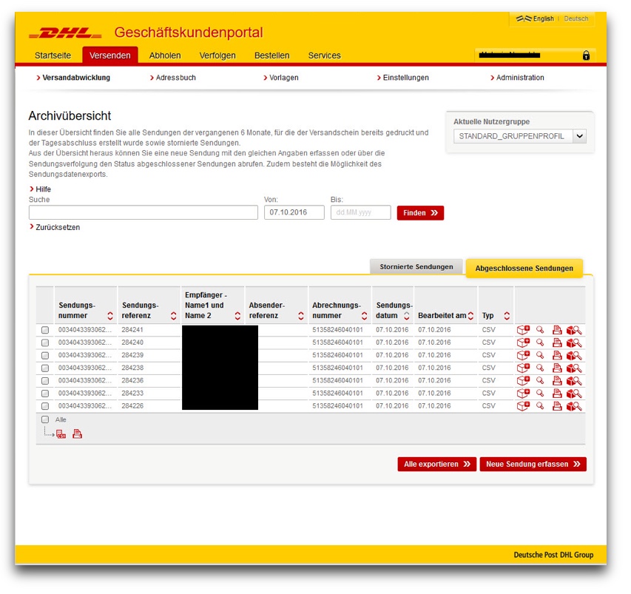Open the Abholen tab
The height and width of the screenshot is (594, 631).
pyautogui.click(x=165, y=55)
